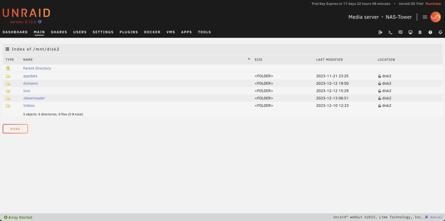The image size is (445, 221).
Task: Click the version info icon
Action: coord(40,21)
